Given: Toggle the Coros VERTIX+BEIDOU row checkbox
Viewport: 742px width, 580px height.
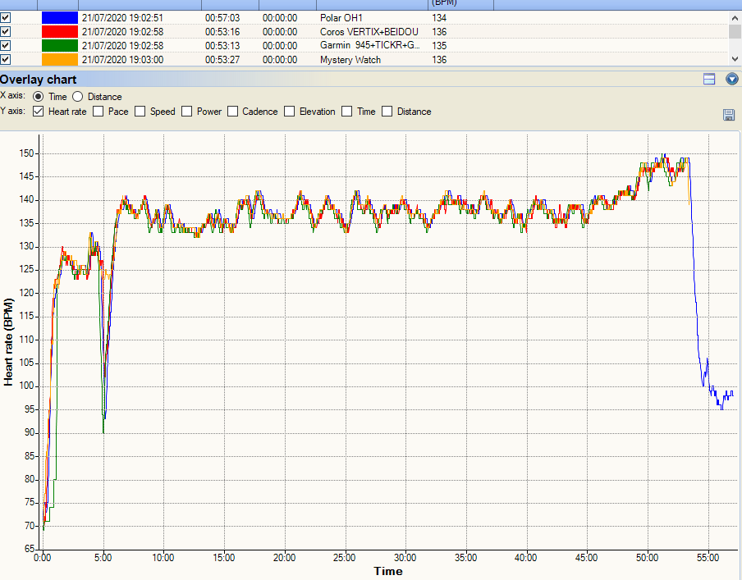Looking at the screenshot, I should tap(6, 31).
